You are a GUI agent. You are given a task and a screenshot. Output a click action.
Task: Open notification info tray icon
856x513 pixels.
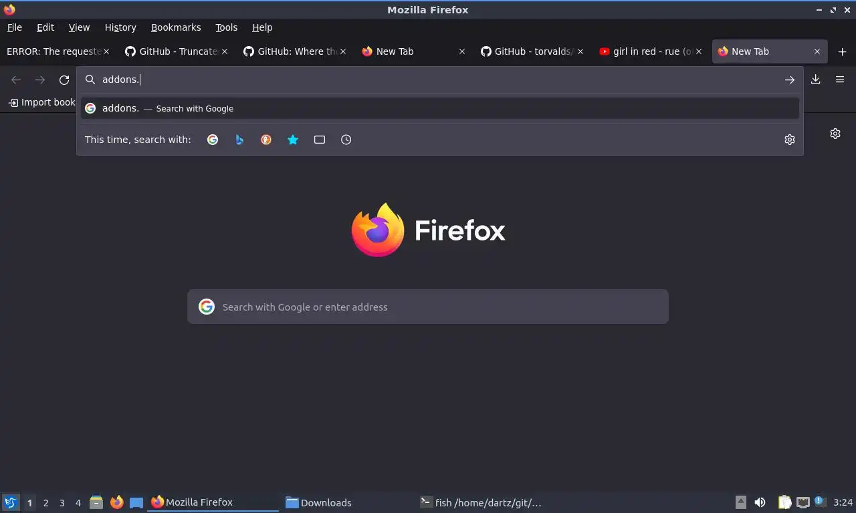pos(820,502)
